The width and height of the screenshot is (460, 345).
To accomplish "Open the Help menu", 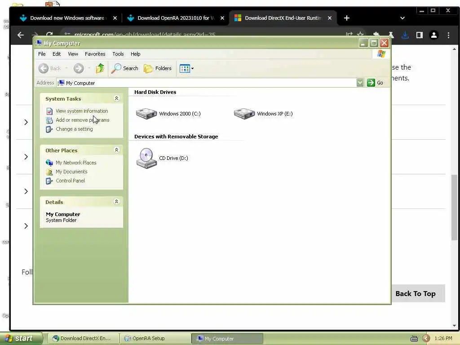I will (135, 54).
